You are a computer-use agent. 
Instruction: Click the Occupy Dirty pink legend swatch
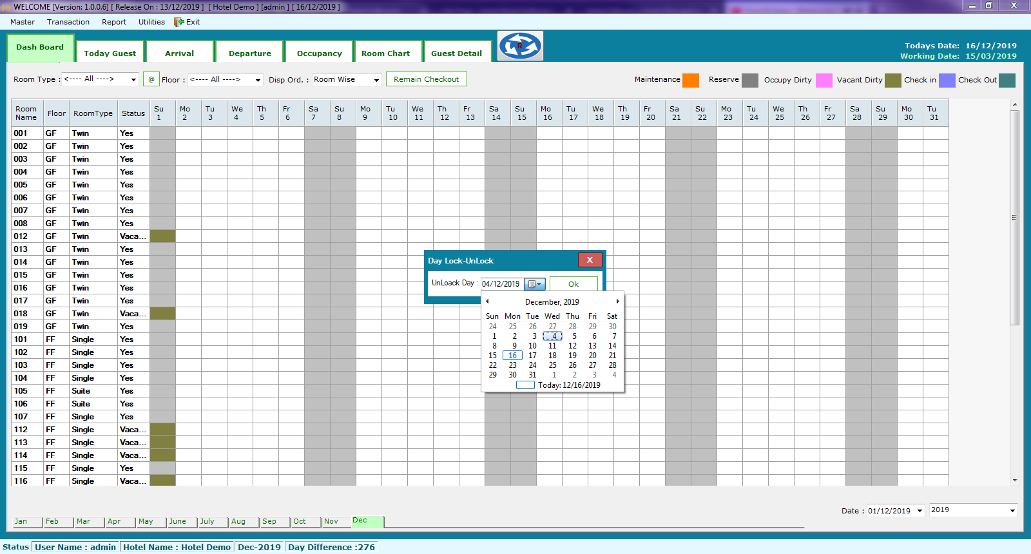point(824,80)
